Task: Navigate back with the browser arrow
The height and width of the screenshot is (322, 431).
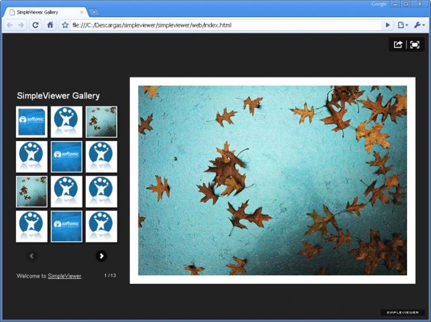Action: click(x=10, y=25)
